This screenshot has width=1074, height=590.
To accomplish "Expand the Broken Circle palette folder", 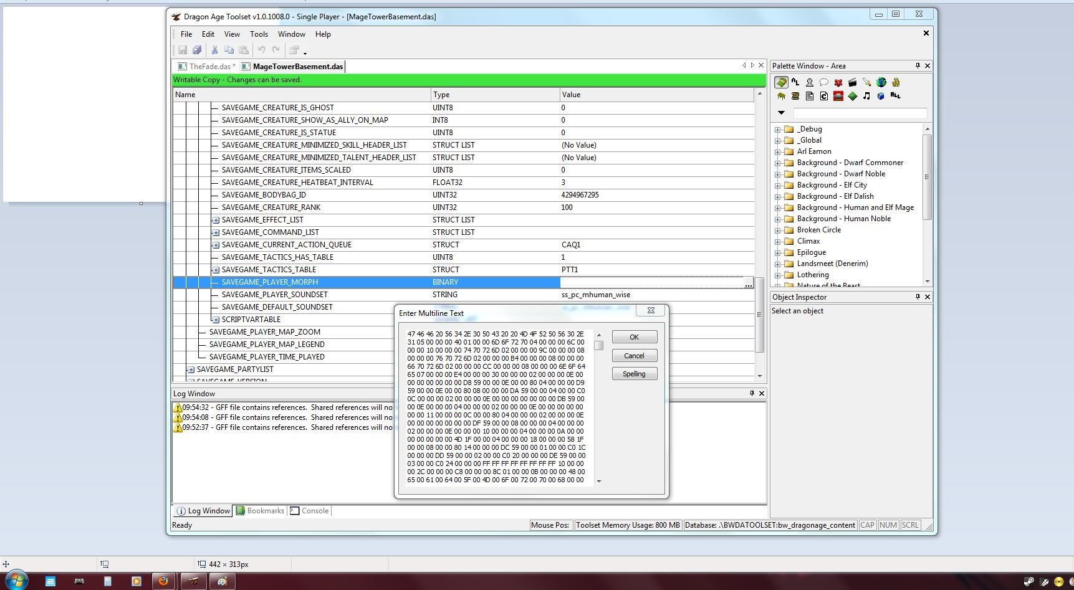I will click(778, 230).
